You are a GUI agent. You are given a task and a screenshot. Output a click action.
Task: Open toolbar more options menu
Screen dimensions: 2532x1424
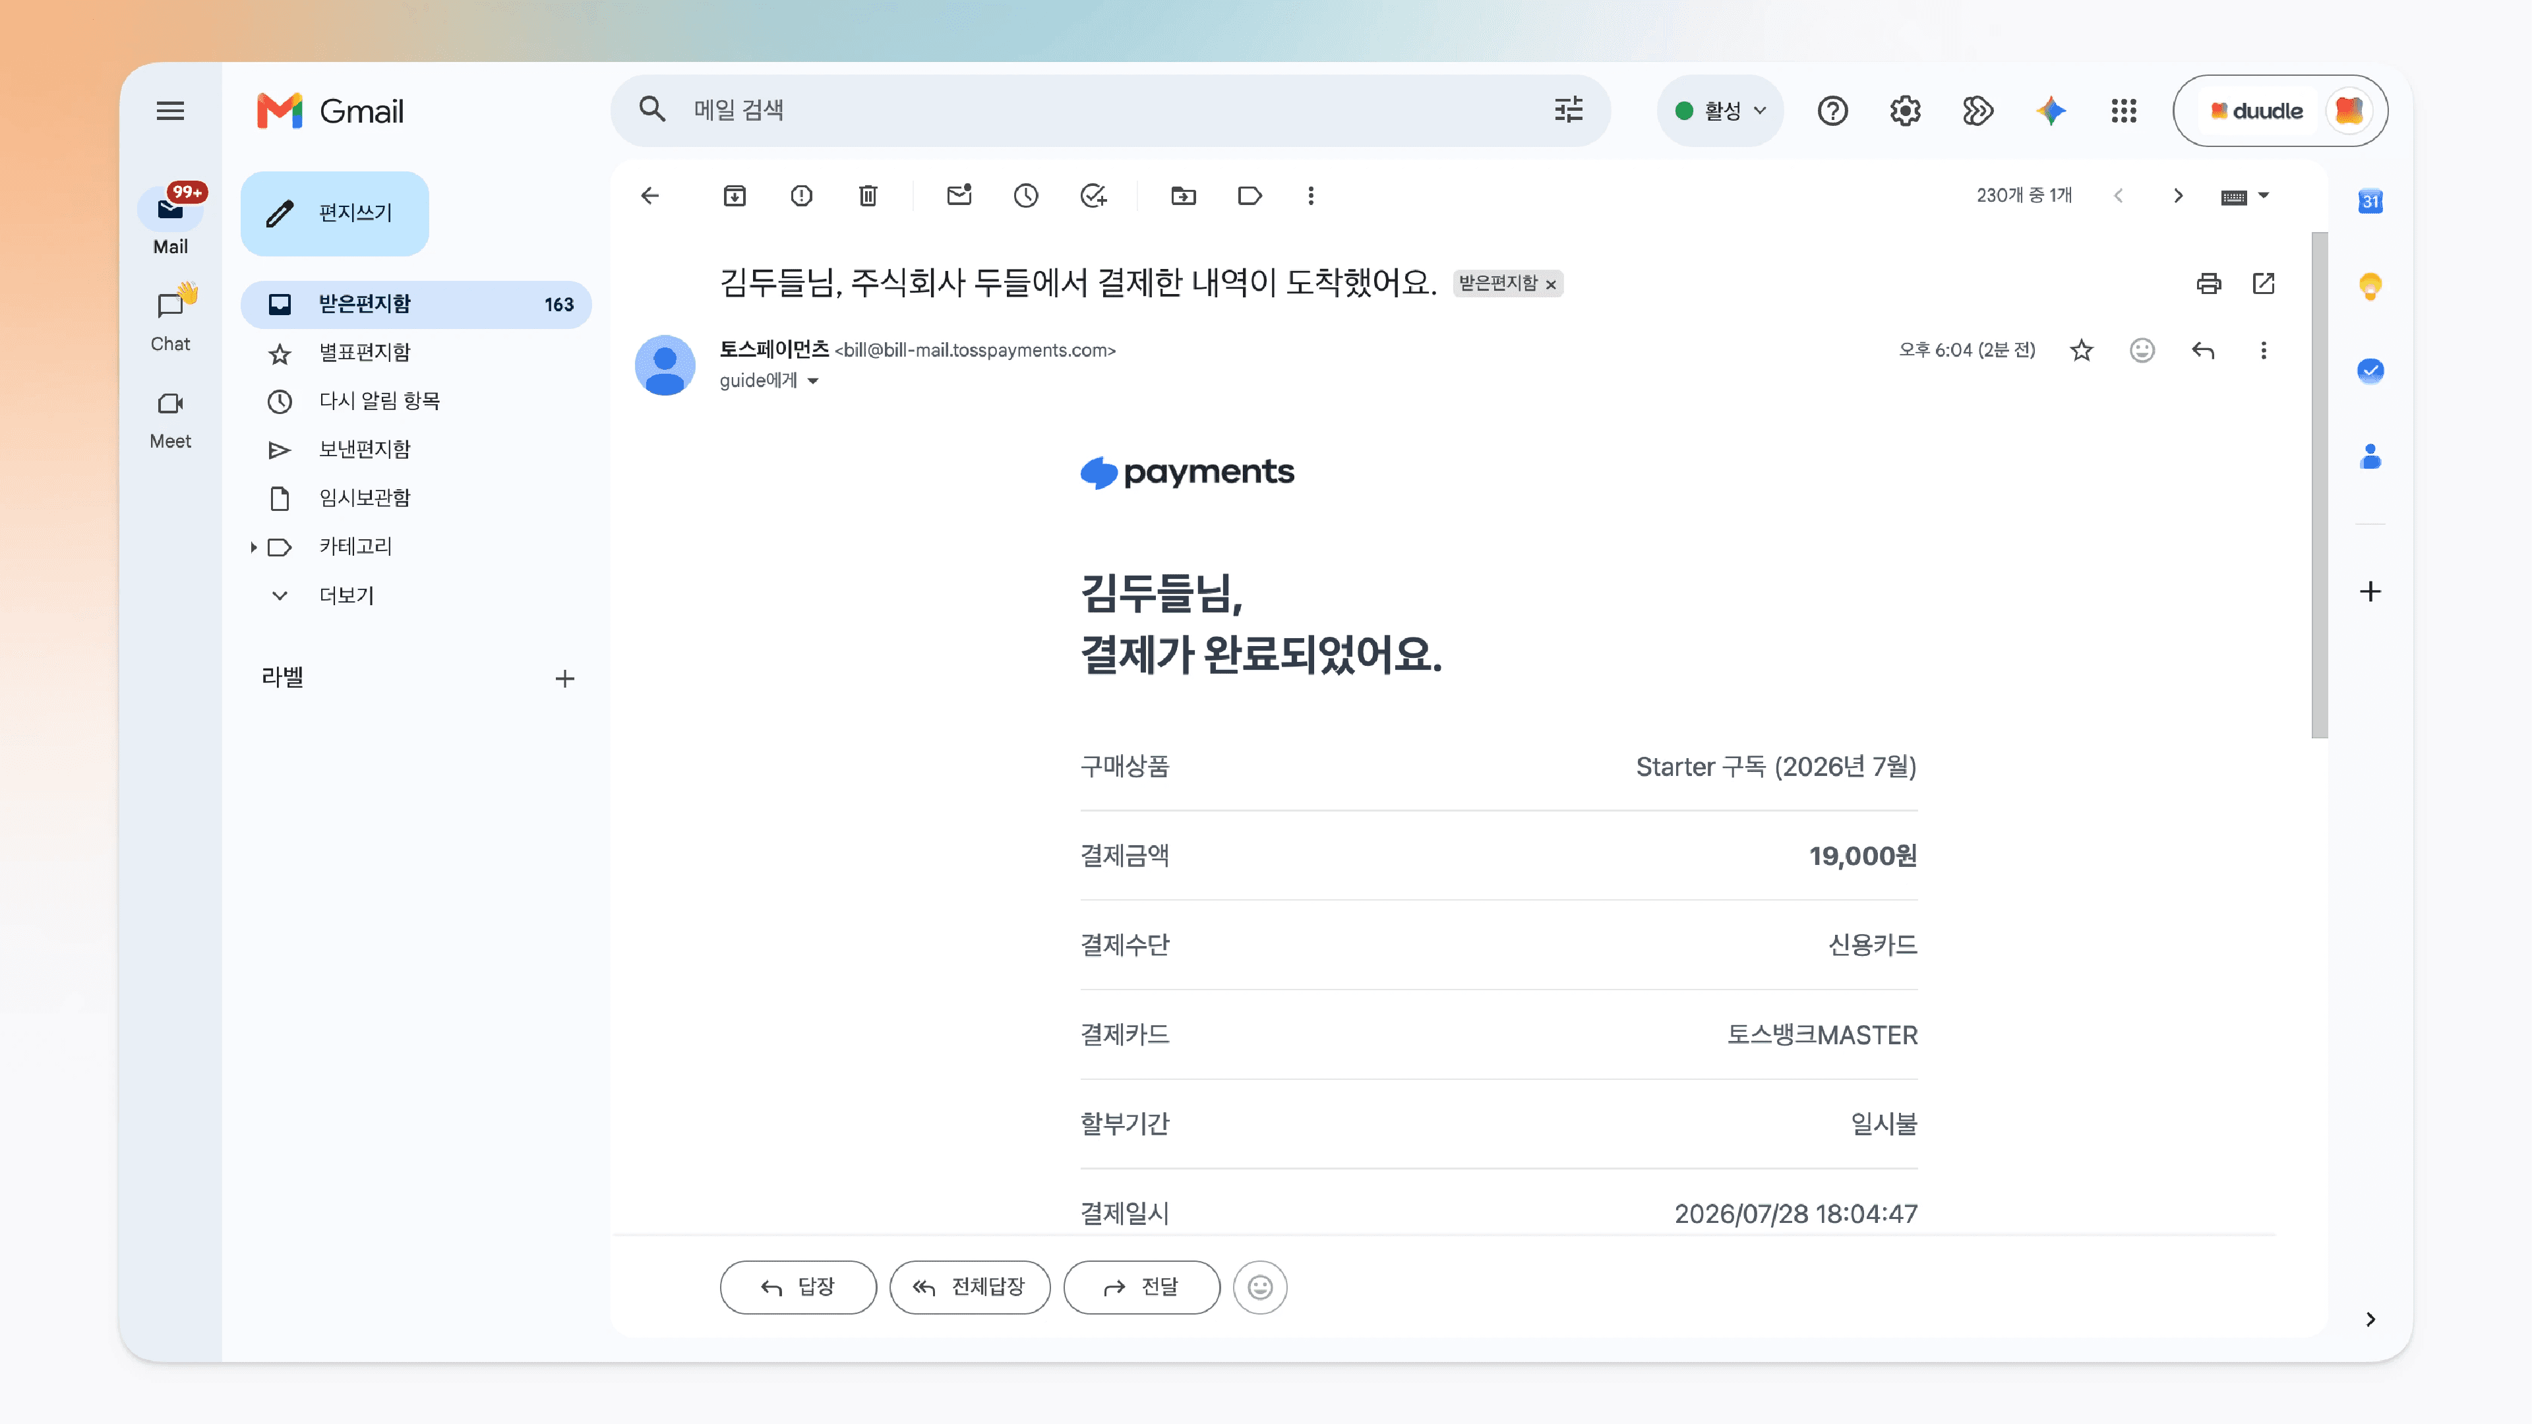pyautogui.click(x=1310, y=196)
